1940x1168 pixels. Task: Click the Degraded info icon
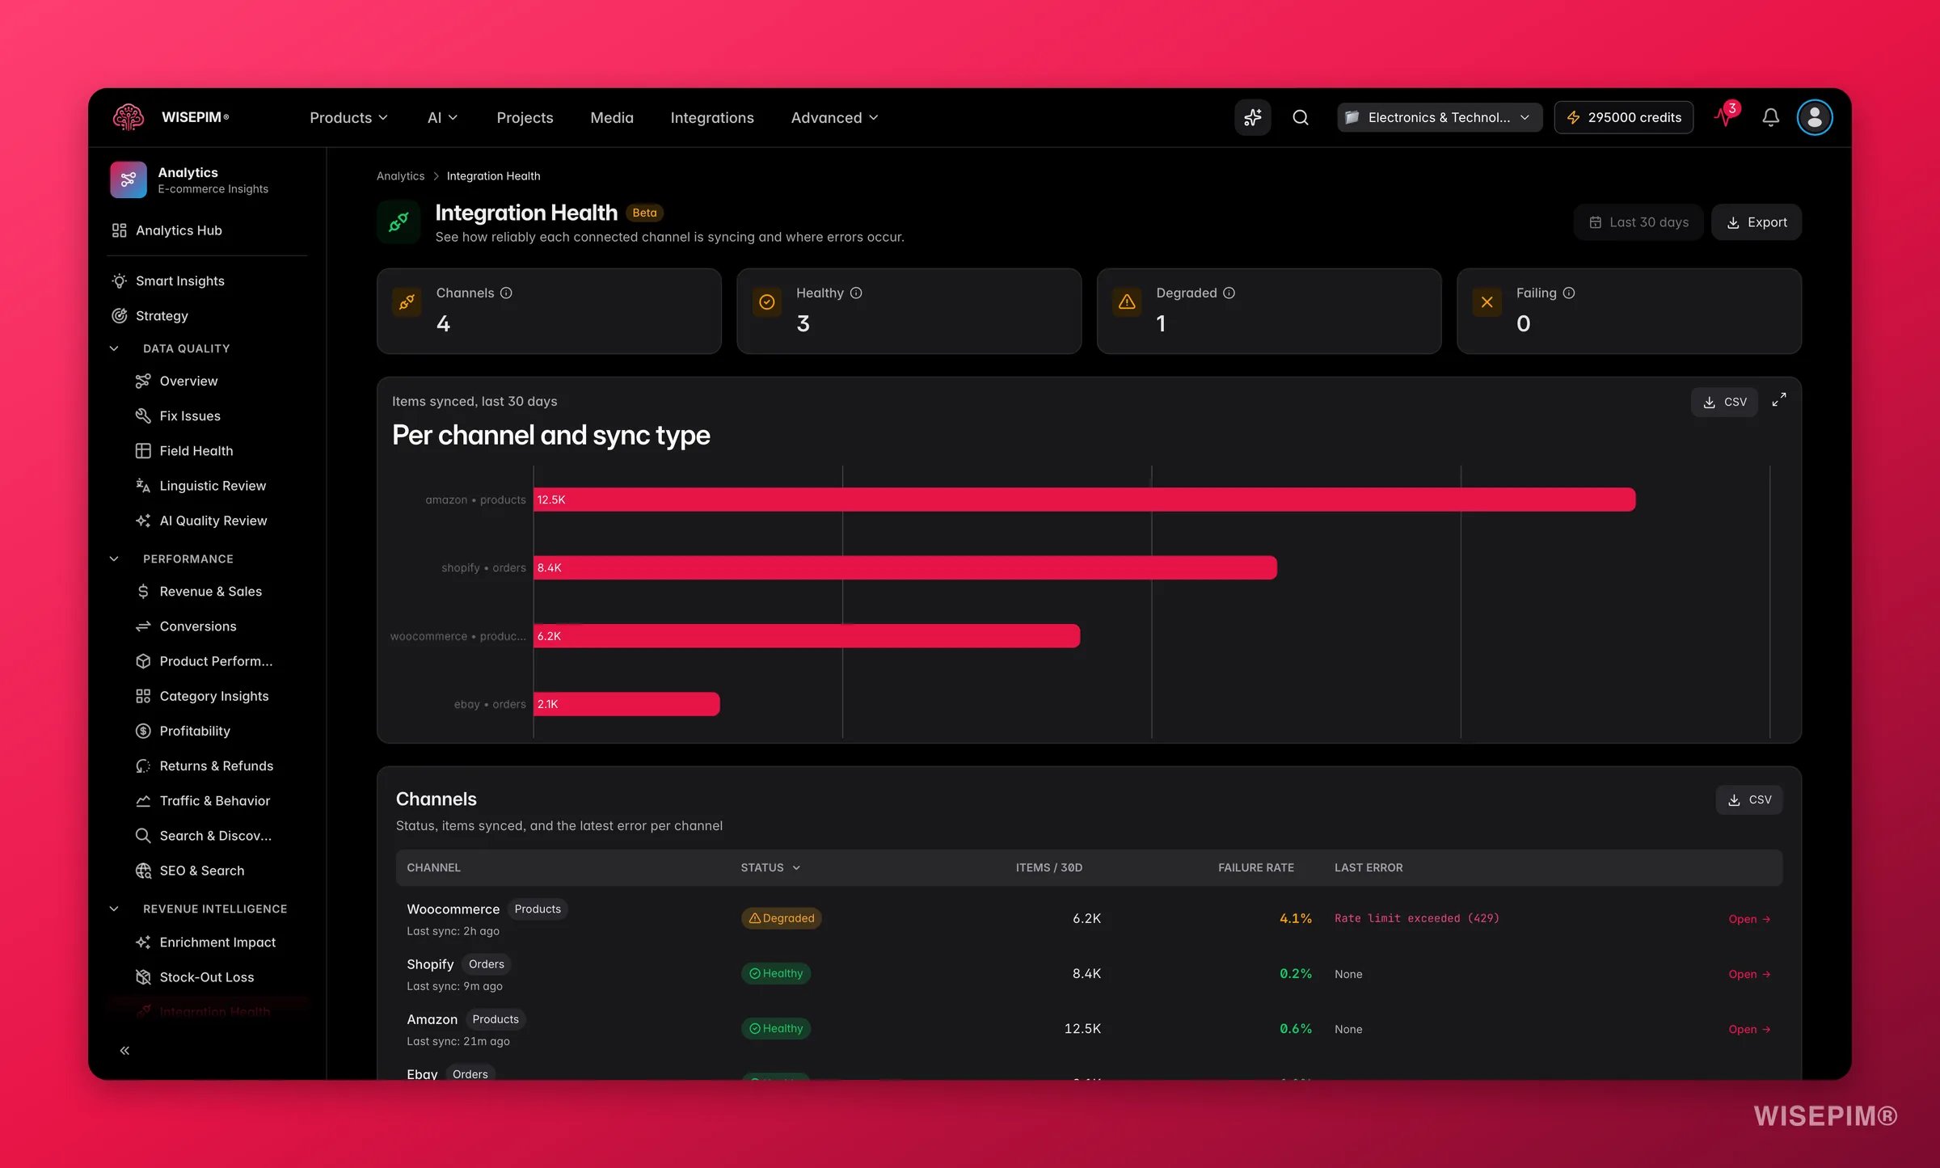pyautogui.click(x=1229, y=293)
